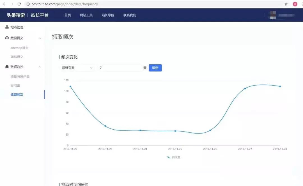Click the browser forward arrow
The width and height of the screenshot is (303, 186).
coord(11,4)
